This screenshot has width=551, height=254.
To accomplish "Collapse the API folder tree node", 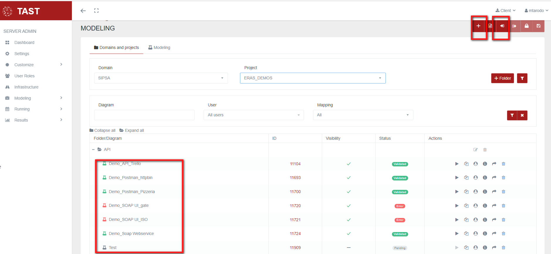I will (93, 150).
